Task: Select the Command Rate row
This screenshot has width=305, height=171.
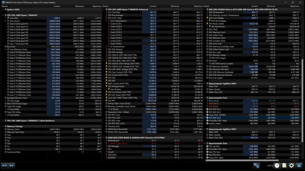Action: coord(51,152)
